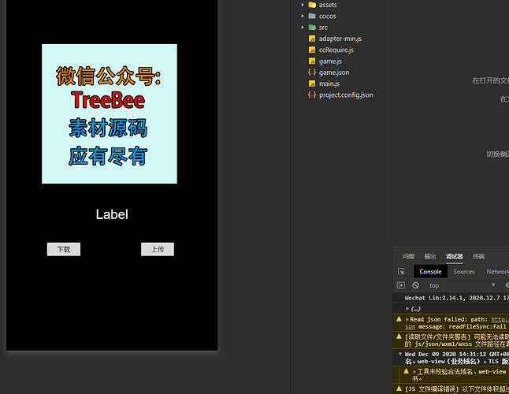Select the Sources devtools tab

coord(464,272)
